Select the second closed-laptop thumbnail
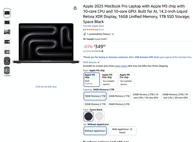 pyautogui.click(x=7, y=22)
